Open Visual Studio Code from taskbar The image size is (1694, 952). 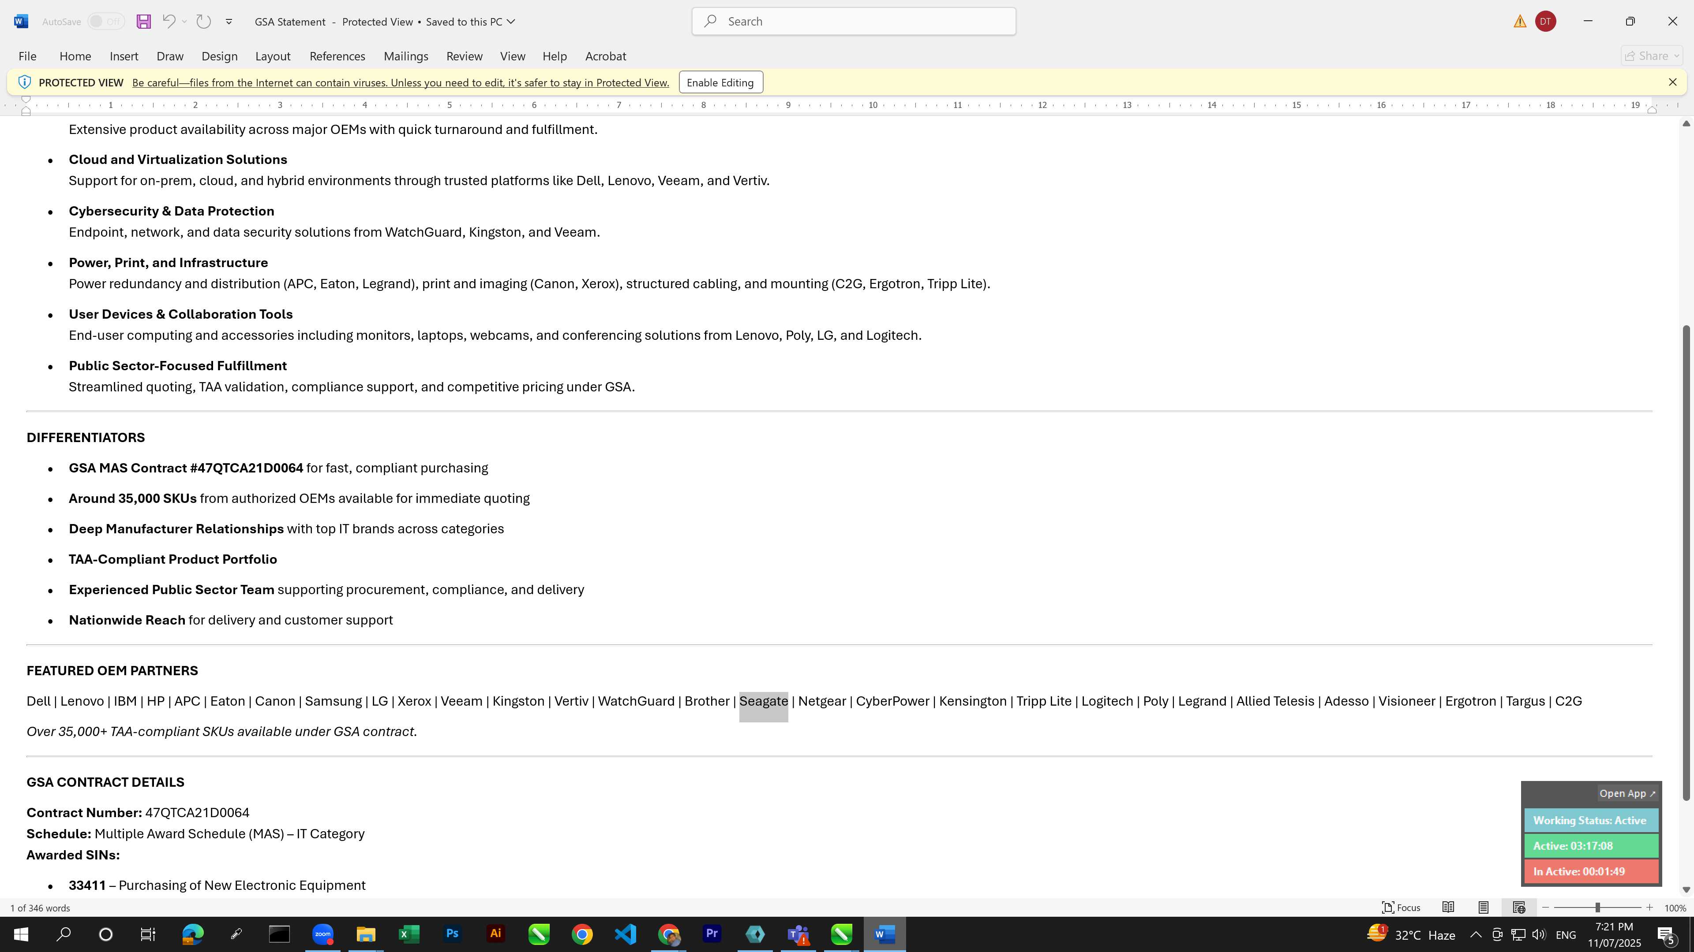[x=625, y=934]
